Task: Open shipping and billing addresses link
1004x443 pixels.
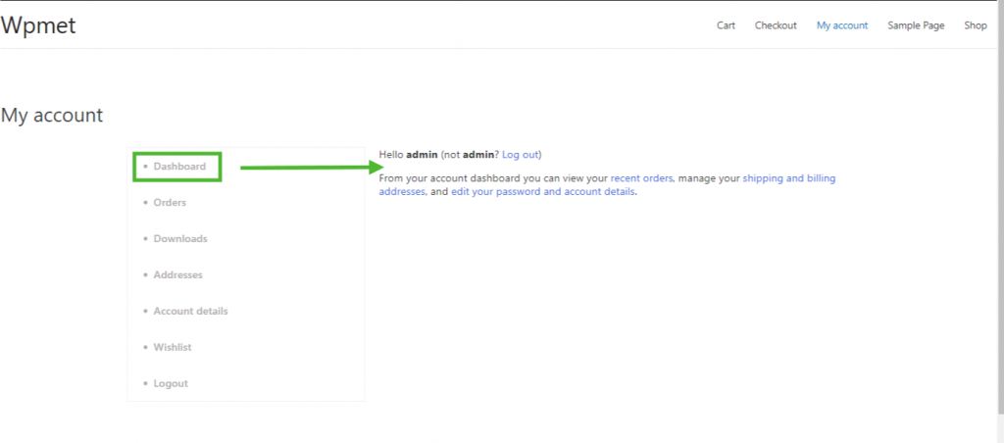Action: coord(789,178)
